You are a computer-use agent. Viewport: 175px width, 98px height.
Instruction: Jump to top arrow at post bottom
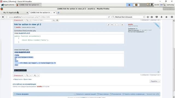158,72
